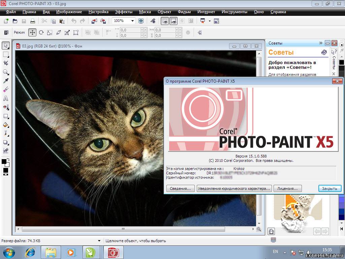
Task: Toggle mask marquee visibility button
Action: pos(165,21)
